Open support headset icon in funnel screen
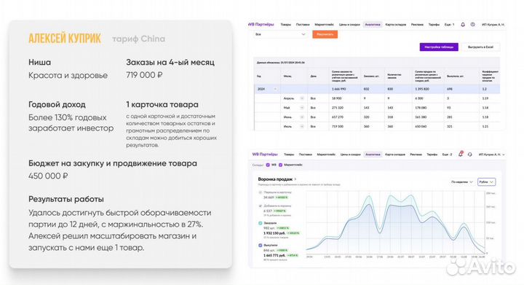Image resolution: width=524 pixels, height=285 pixels. [x=470, y=155]
